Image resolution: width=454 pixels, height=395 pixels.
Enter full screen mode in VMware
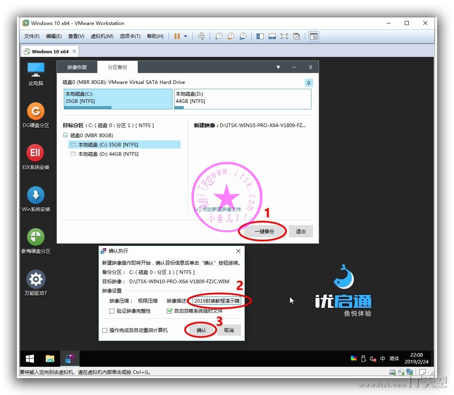pyautogui.click(x=284, y=36)
